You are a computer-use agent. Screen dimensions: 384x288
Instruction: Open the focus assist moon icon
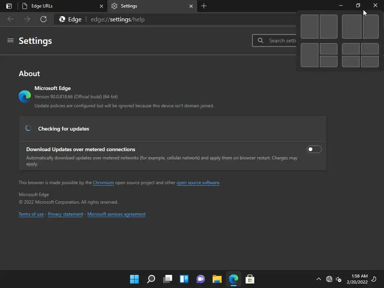click(x=374, y=279)
